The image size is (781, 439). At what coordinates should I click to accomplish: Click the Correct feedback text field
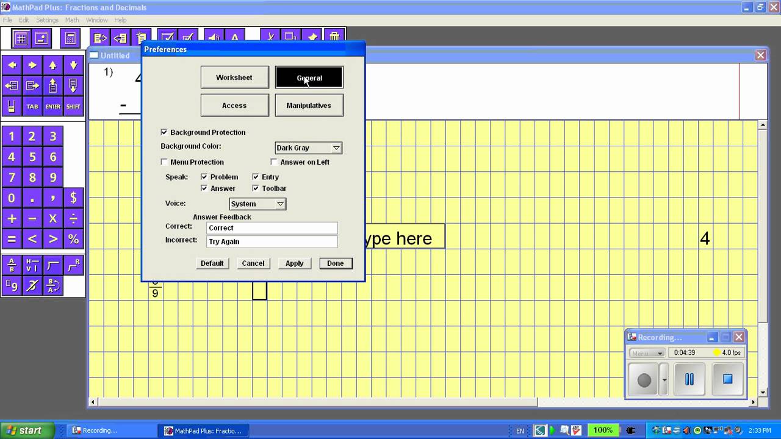point(272,228)
